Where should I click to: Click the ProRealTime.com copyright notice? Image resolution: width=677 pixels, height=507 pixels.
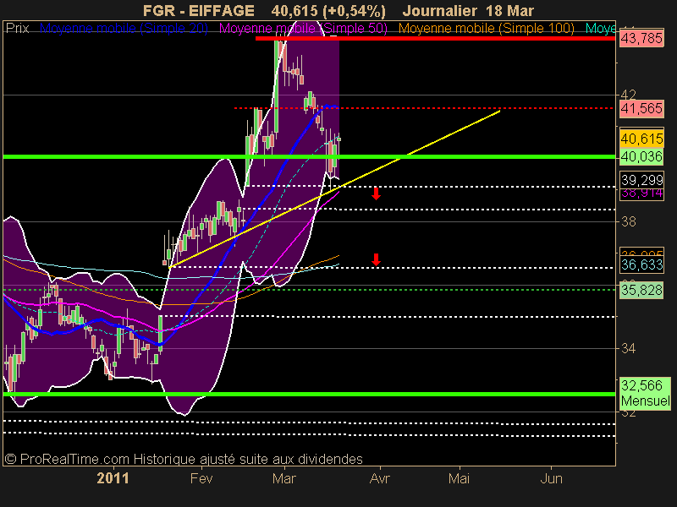[x=184, y=459]
